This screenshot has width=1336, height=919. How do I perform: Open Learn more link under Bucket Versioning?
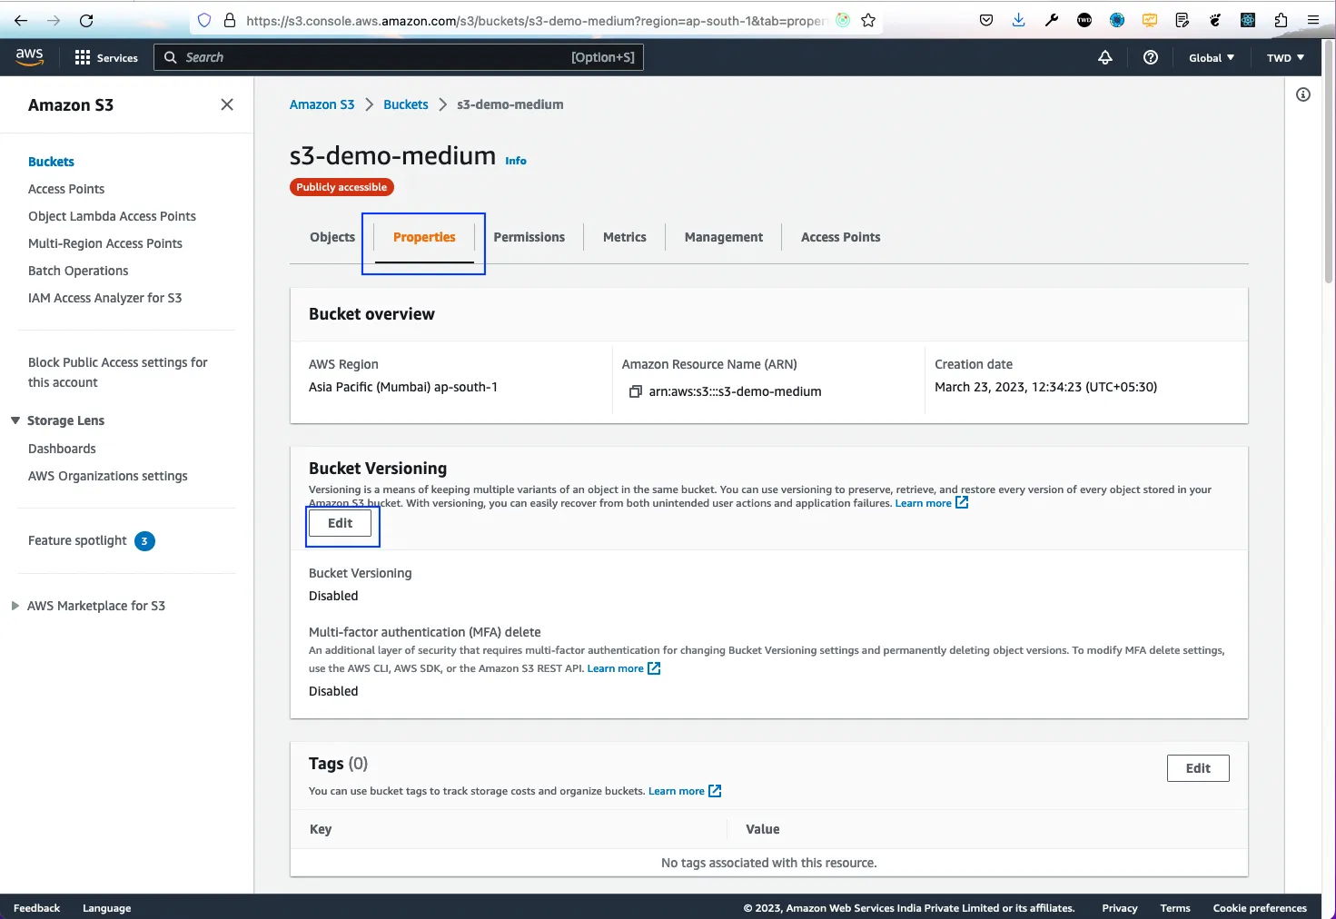coord(932,503)
